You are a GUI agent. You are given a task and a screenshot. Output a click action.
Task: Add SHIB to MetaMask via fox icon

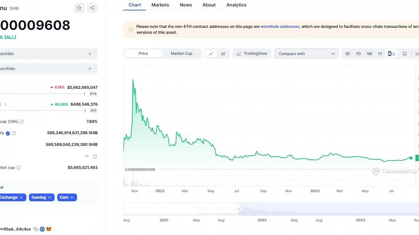point(49,229)
